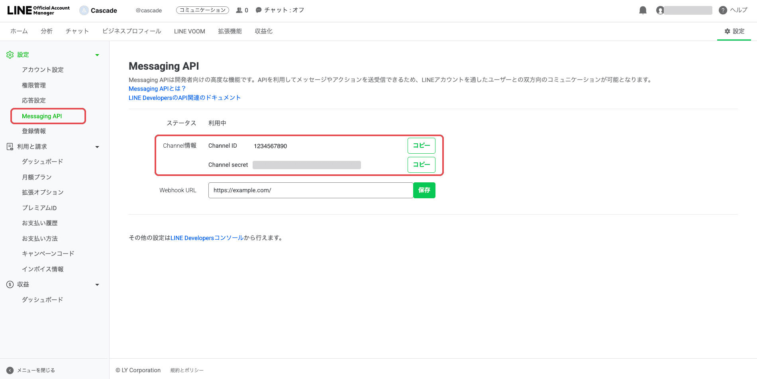Open お支払い方法 in sidebar
757x379 pixels.
pyautogui.click(x=40, y=238)
